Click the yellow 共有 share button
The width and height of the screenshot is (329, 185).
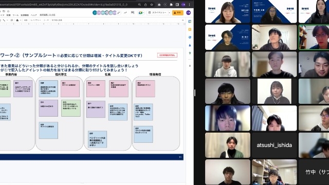click(177, 12)
